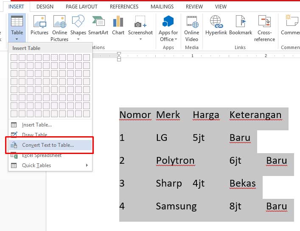The image size is (300, 231).
Task: Insert a SmartArt graphic
Action: click(98, 25)
